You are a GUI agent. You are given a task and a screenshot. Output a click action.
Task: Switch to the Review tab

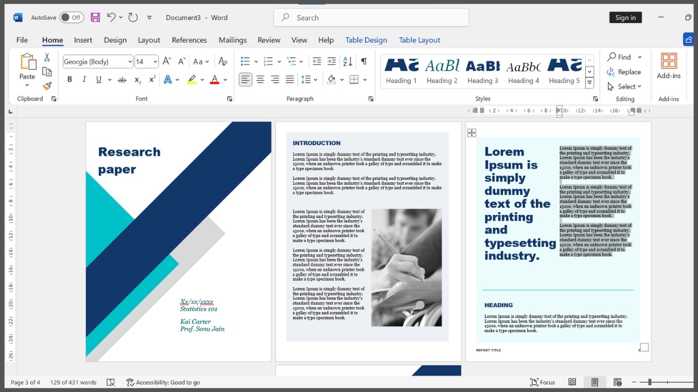(x=269, y=40)
